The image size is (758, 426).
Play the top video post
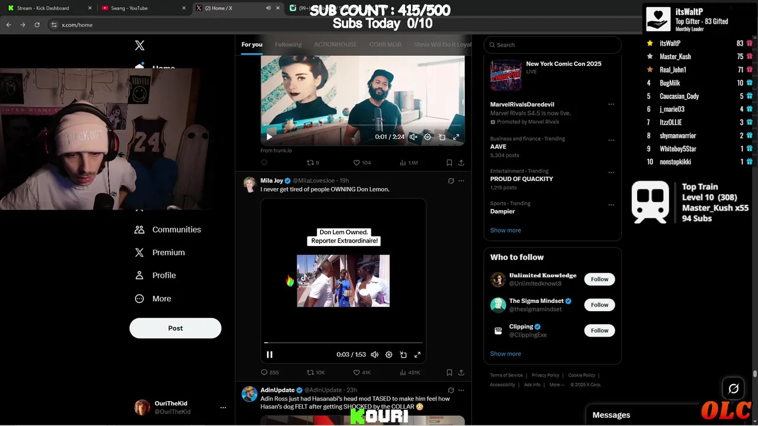(269, 137)
